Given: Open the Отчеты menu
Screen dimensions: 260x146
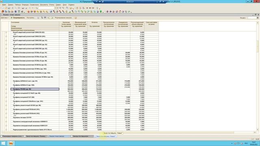Looking at the screenshot, I should [52, 5].
